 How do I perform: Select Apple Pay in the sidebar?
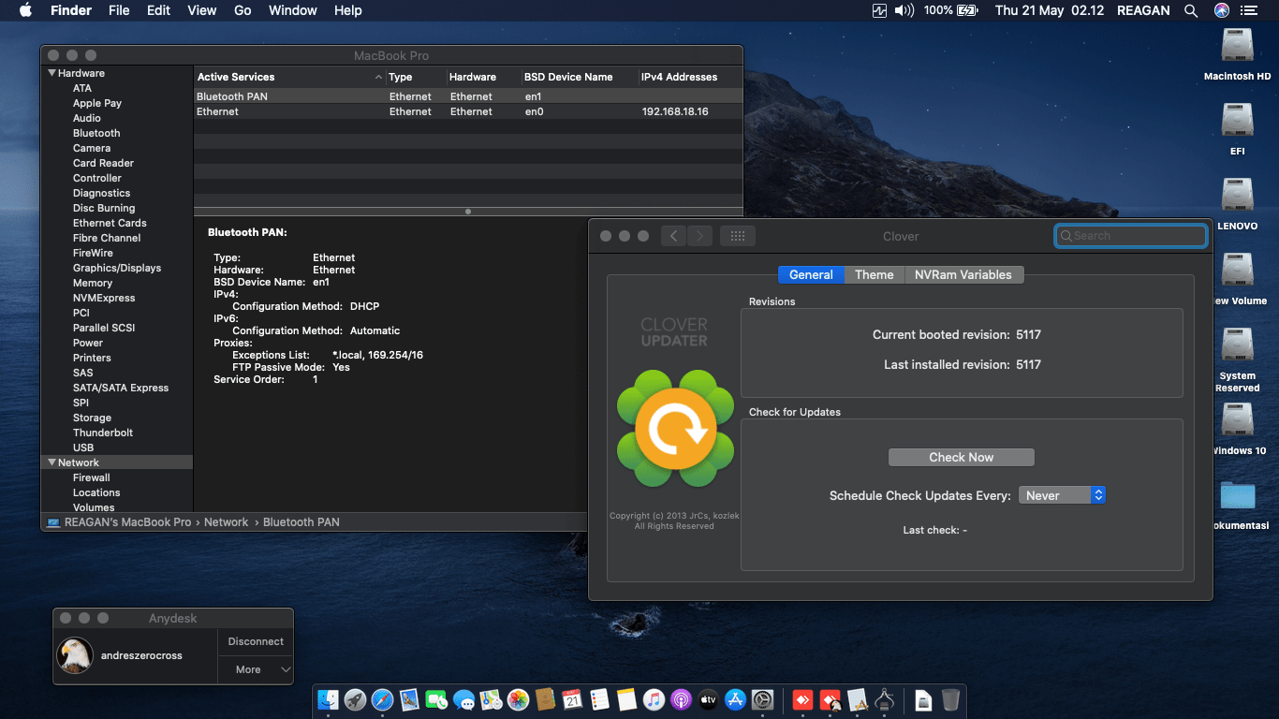97,103
